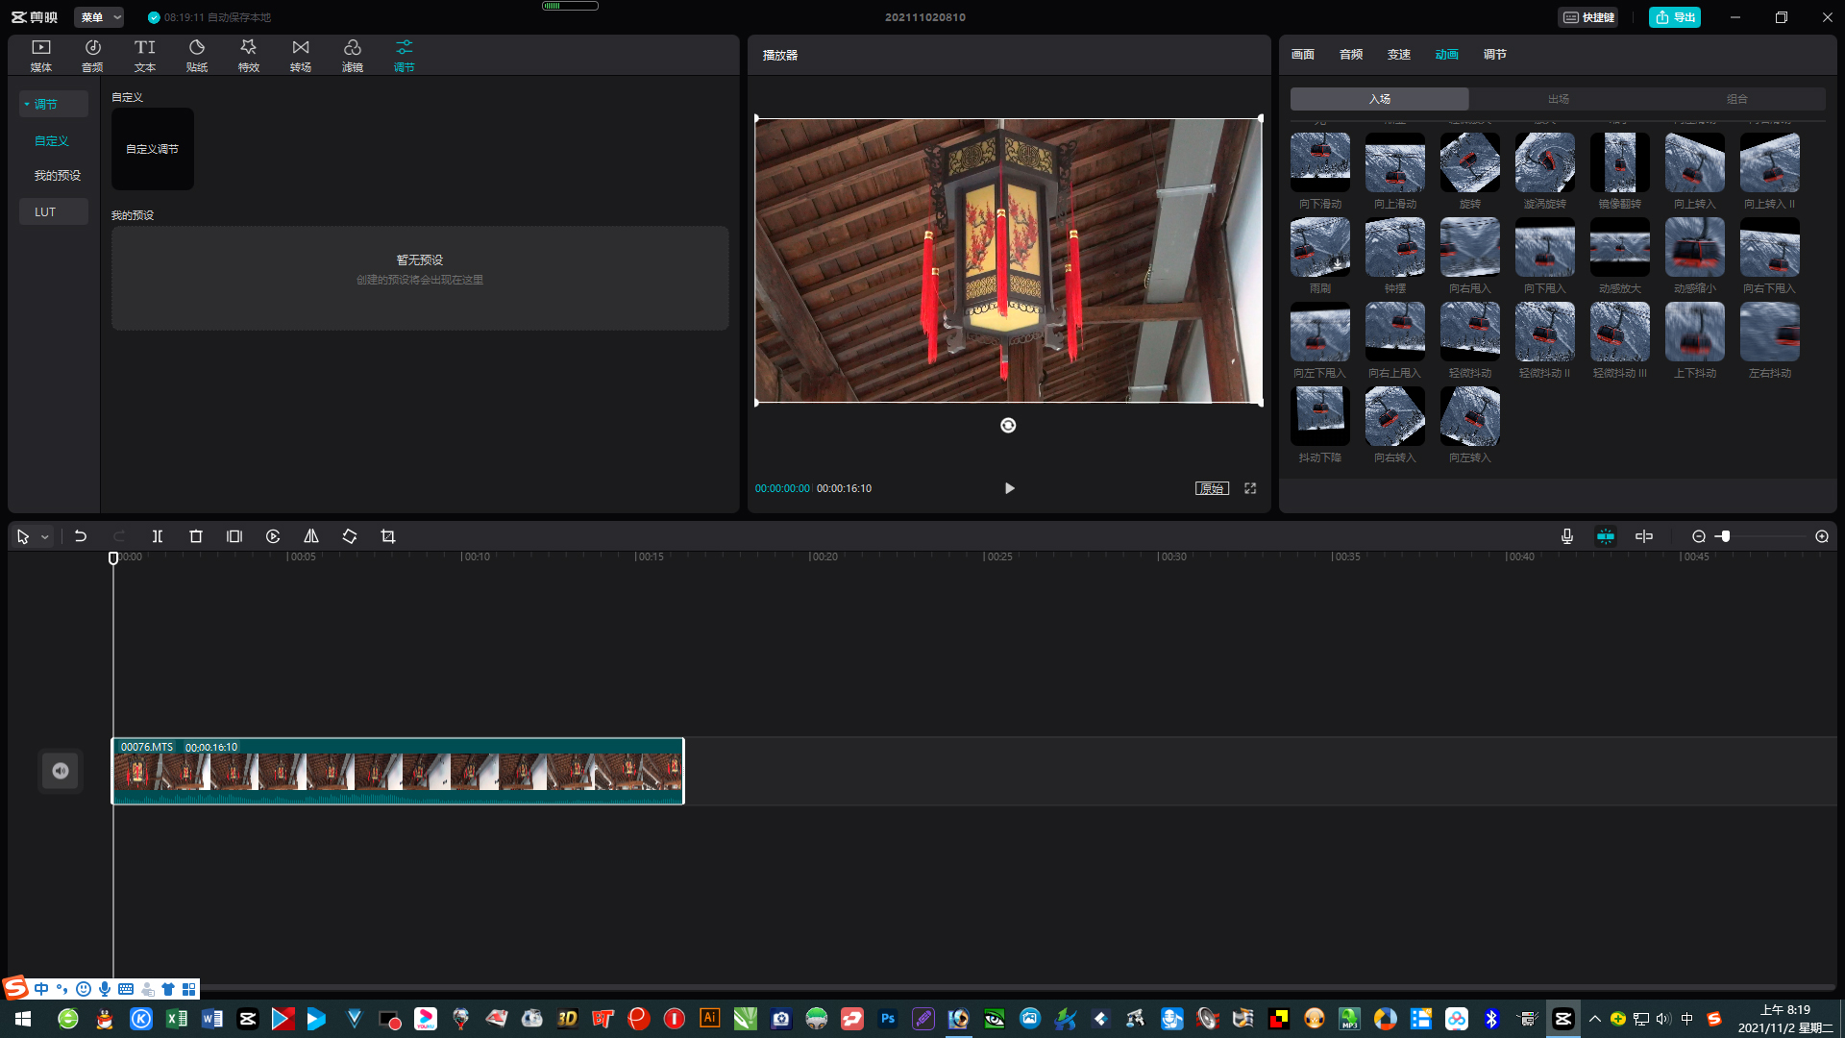Click the zoom out timeline icon

(x=1699, y=536)
